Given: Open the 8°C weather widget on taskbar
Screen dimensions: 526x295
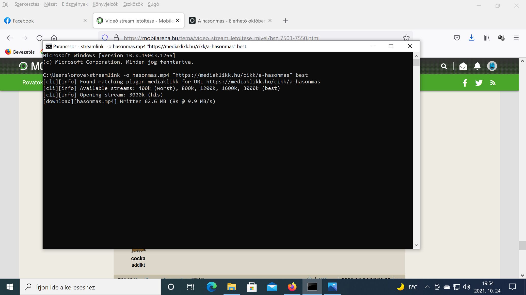Looking at the screenshot, I should [407, 287].
